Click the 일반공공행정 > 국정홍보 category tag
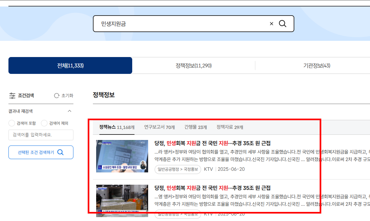Screen dimensions: 370x221 (x=177, y=169)
